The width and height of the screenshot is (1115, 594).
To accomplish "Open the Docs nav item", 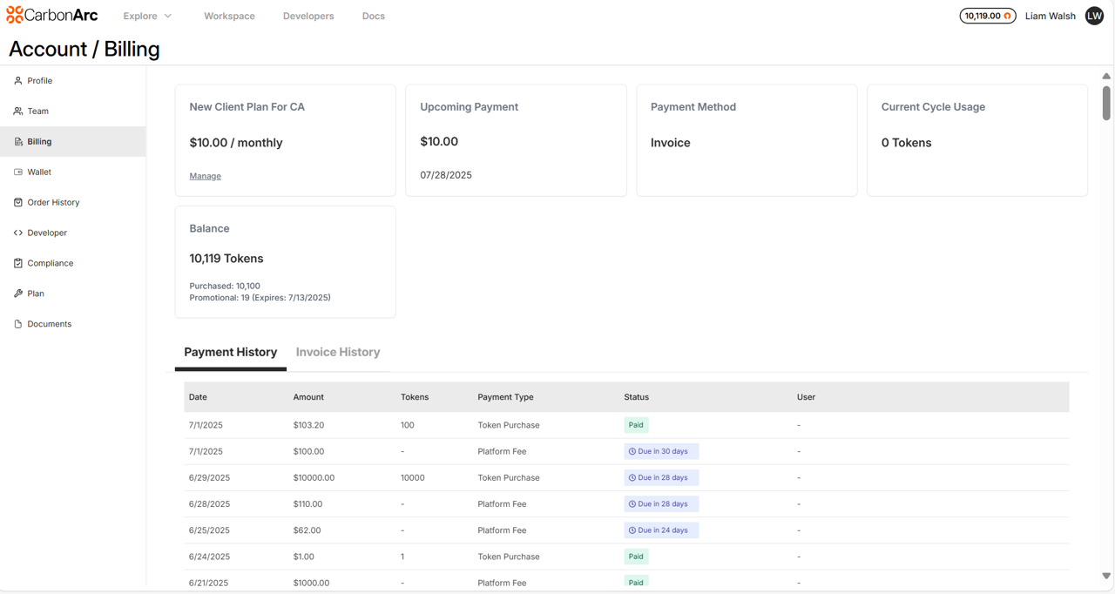I will [x=374, y=16].
